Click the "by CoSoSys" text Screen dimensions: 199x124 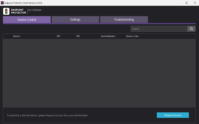click(x=35, y=10)
